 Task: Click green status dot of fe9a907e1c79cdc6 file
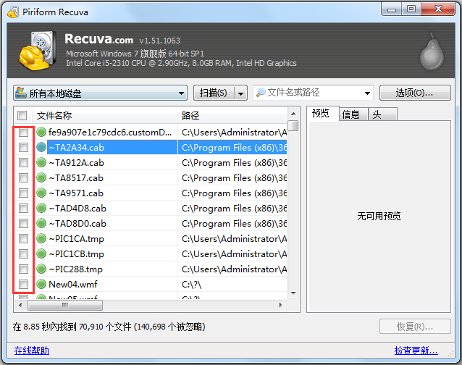coord(41,132)
